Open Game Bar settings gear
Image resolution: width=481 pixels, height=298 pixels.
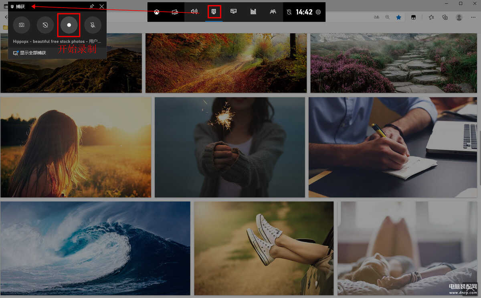[x=318, y=12]
